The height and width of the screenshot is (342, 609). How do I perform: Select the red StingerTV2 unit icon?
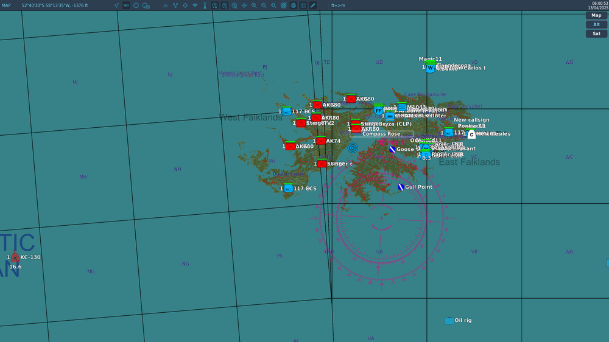(301, 123)
